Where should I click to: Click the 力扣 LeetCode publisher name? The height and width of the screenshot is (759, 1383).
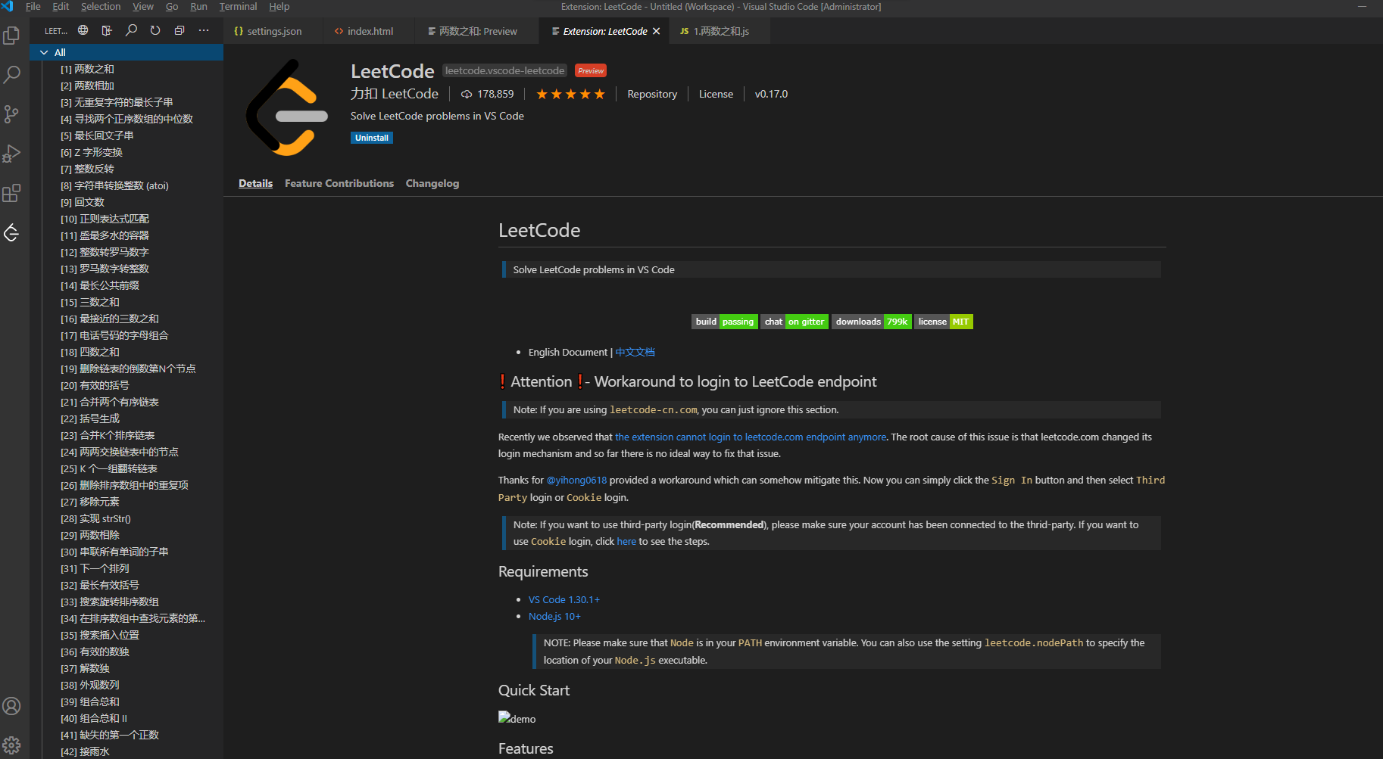tap(395, 94)
